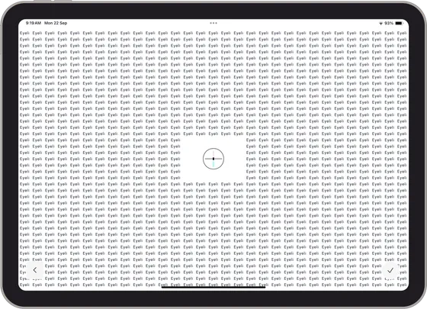
Task: Tap the Wi-Fi status icon
Action: (x=380, y=24)
